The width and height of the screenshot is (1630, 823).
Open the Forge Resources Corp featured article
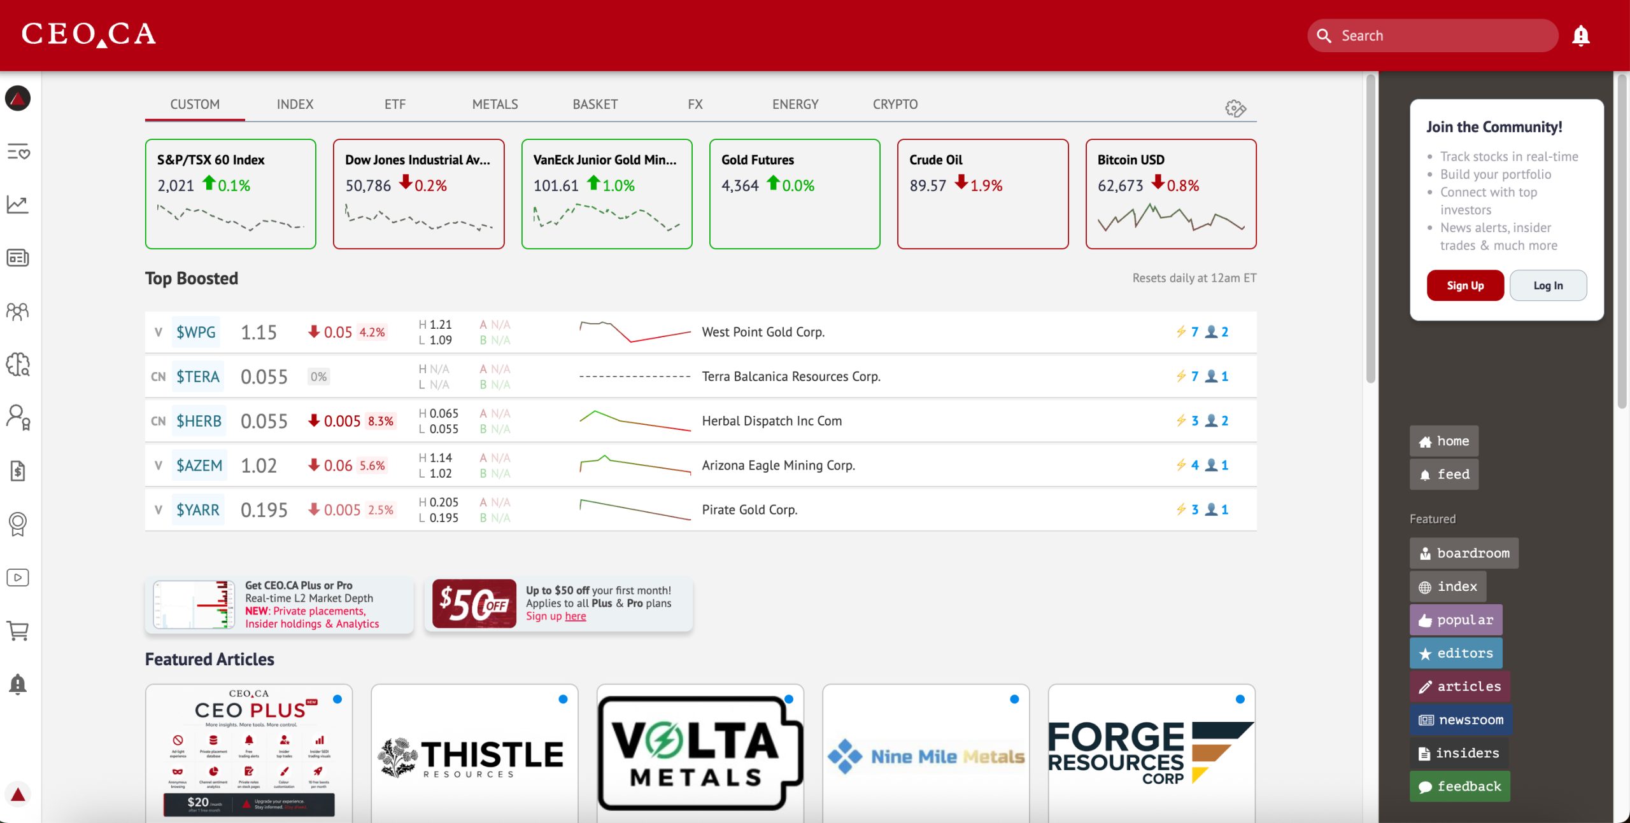tap(1152, 754)
